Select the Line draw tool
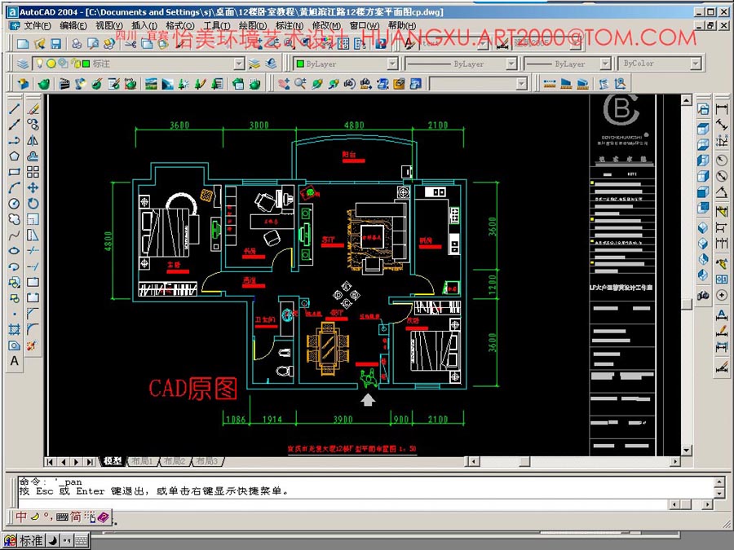Screen dimensions: 734x550 pos(14,108)
